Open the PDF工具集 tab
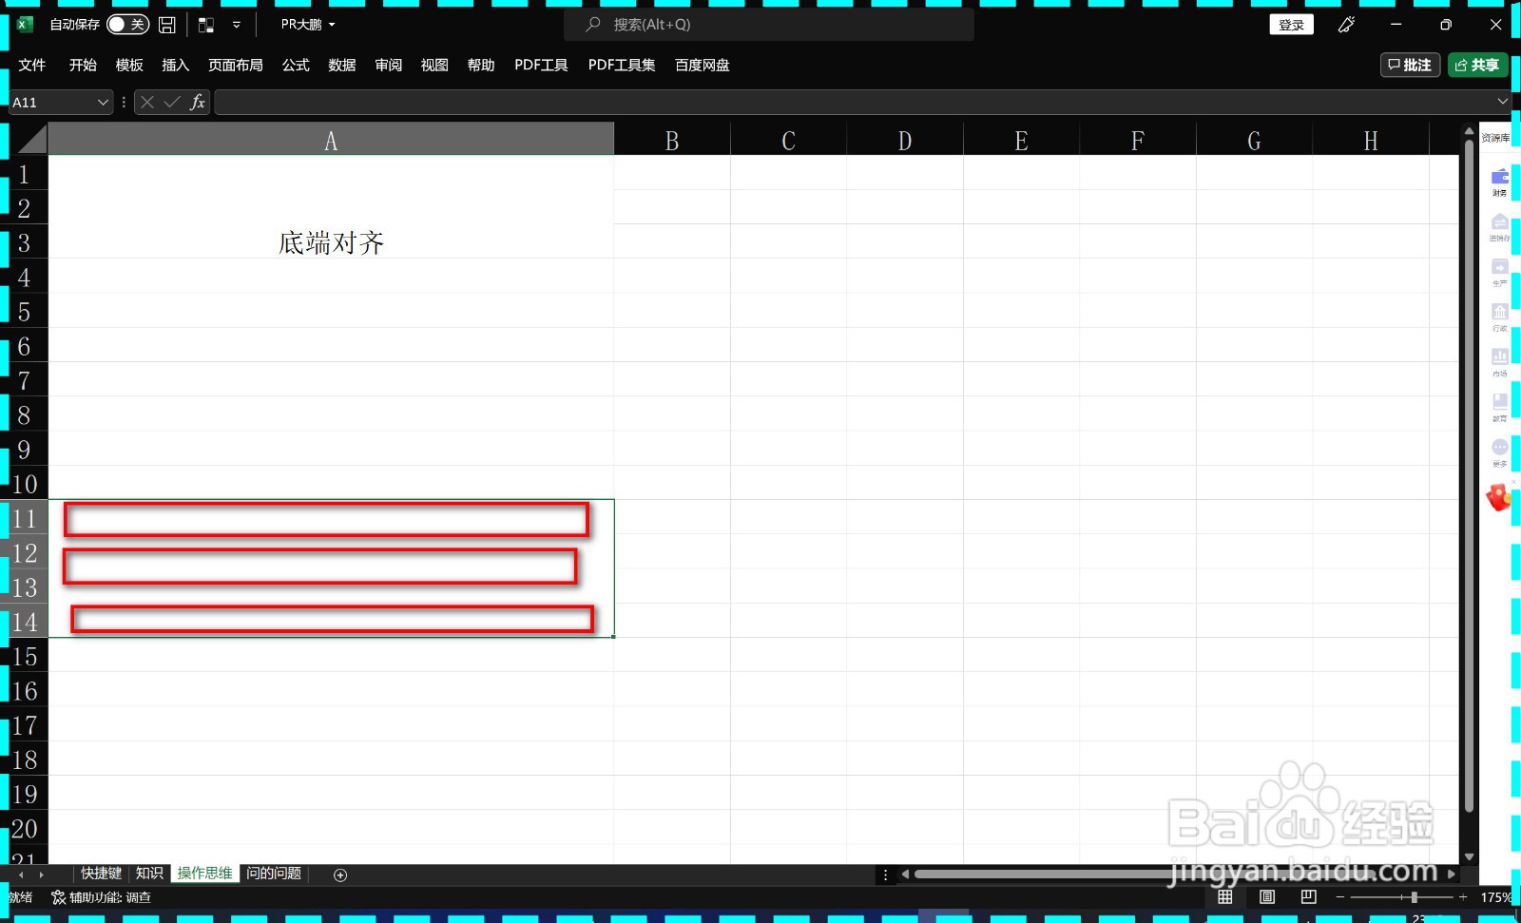The image size is (1521, 923). click(622, 65)
